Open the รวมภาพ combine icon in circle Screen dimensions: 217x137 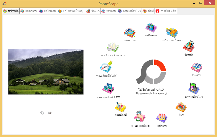196,68
